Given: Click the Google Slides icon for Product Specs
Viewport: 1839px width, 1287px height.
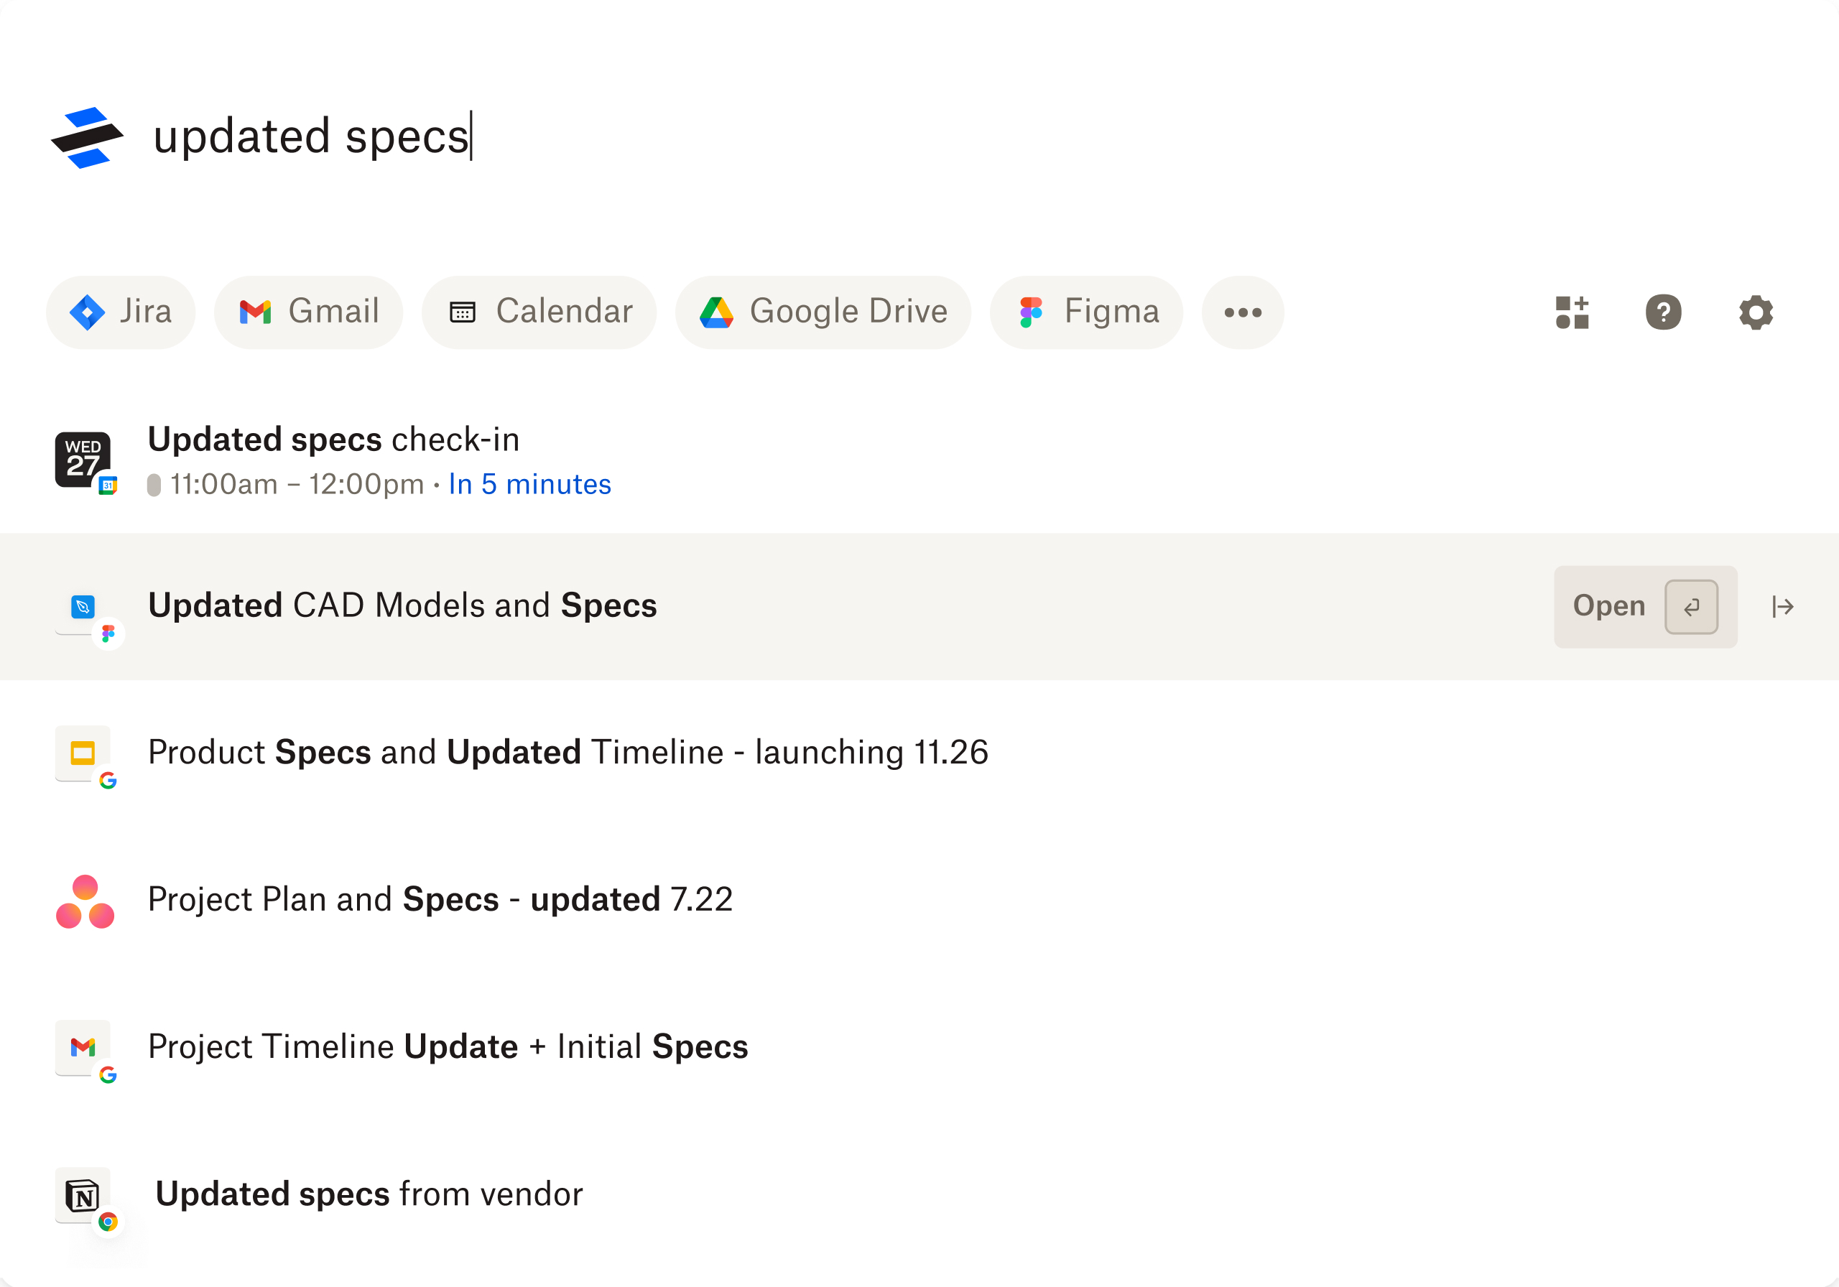Looking at the screenshot, I should [x=83, y=753].
